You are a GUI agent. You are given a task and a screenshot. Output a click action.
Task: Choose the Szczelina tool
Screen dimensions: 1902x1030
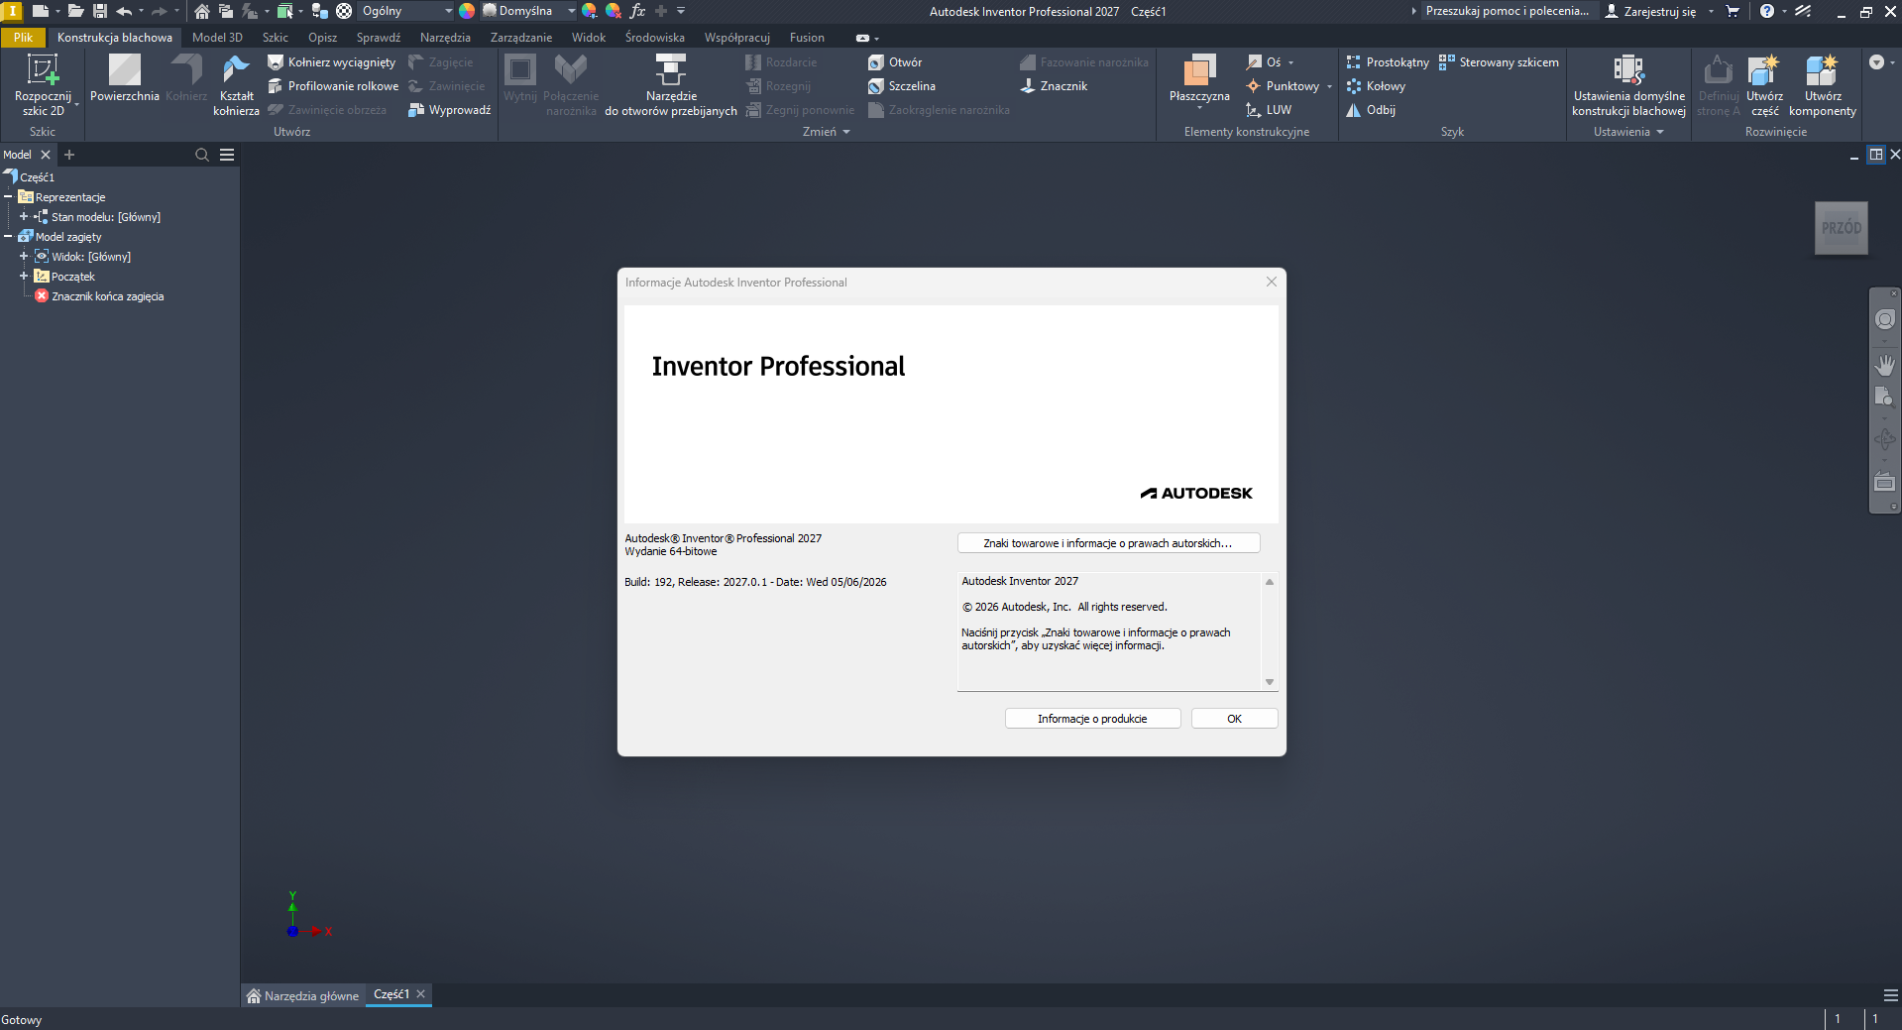click(x=902, y=86)
